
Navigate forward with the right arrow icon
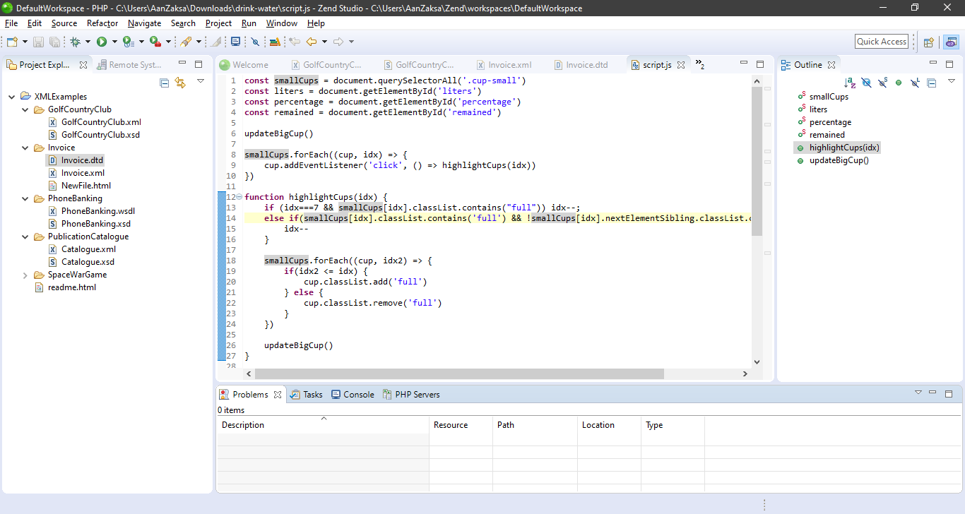pyautogui.click(x=338, y=42)
